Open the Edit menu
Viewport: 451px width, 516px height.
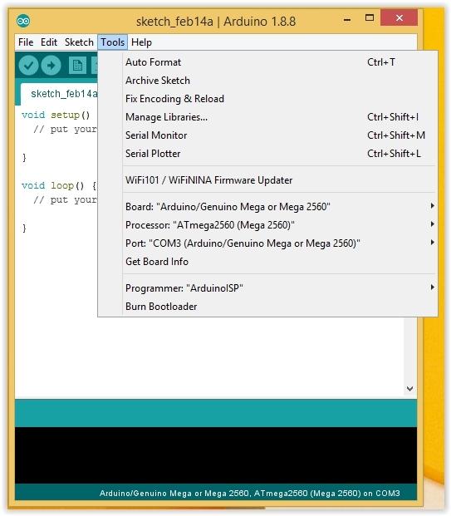pos(49,42)
